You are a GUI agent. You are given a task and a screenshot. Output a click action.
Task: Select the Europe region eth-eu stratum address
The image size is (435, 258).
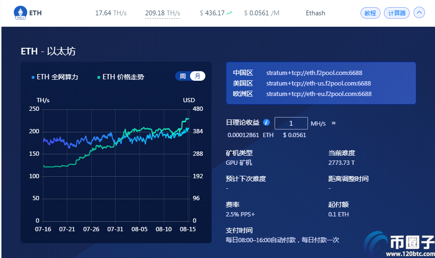[319, 94]
